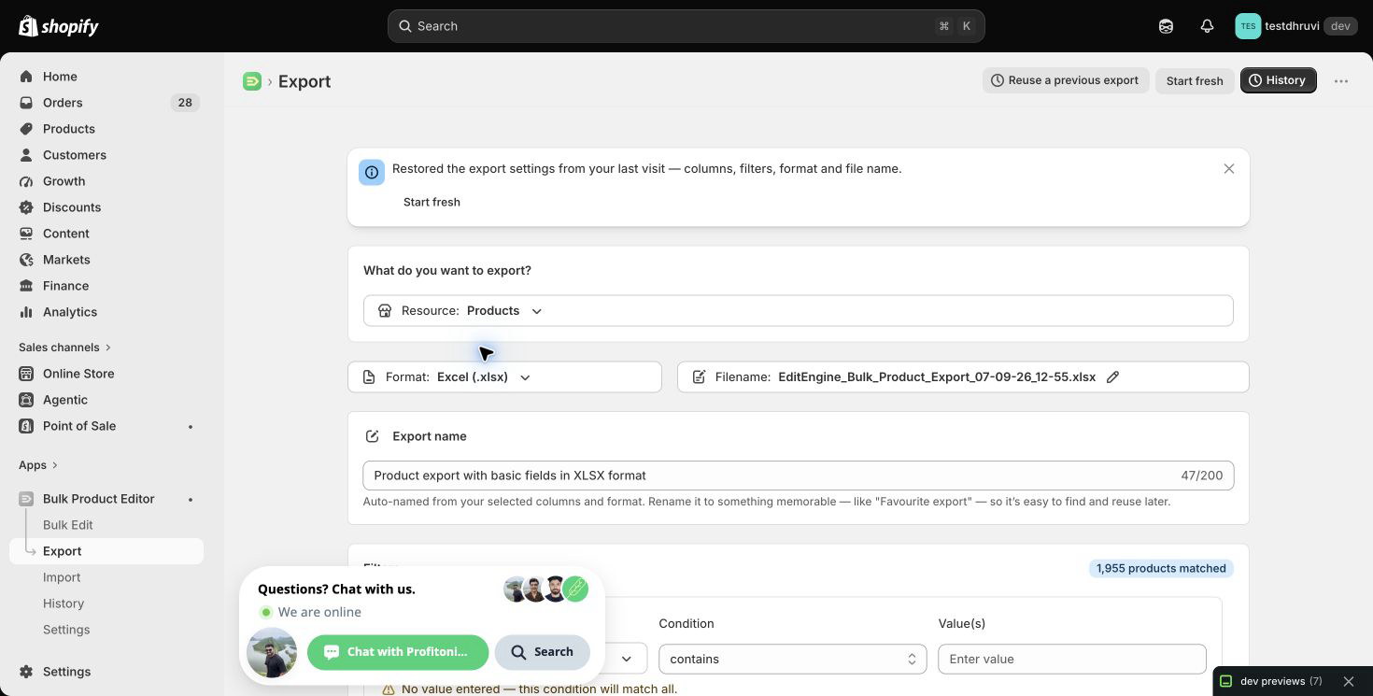Expand the Resource: Products dropdown
The height and width of the screenshot is (696, 1373).
pos(798,311)
